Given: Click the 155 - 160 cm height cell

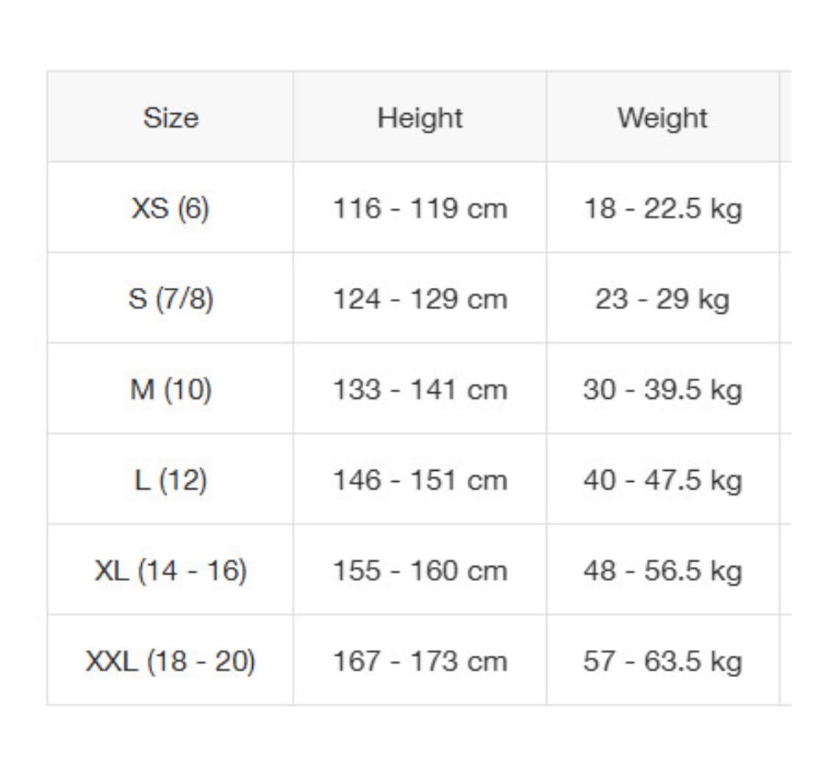Looking at the screenshot, I should coord(420,571).
